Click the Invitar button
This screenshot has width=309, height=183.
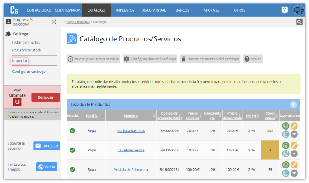click(x=46, y=167)
